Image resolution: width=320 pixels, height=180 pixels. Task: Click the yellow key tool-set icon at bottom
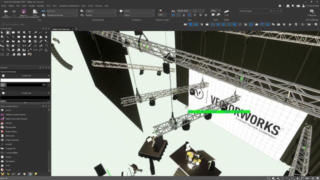click(x=35, y=174)
